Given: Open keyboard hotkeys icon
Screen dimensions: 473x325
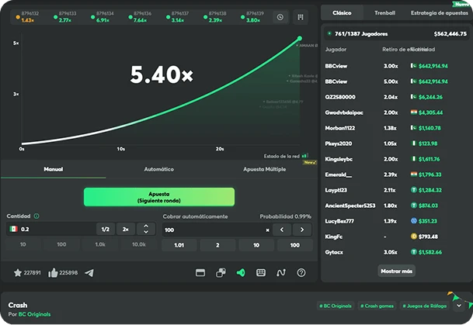Looking at the screenshot, I should 260,273.
